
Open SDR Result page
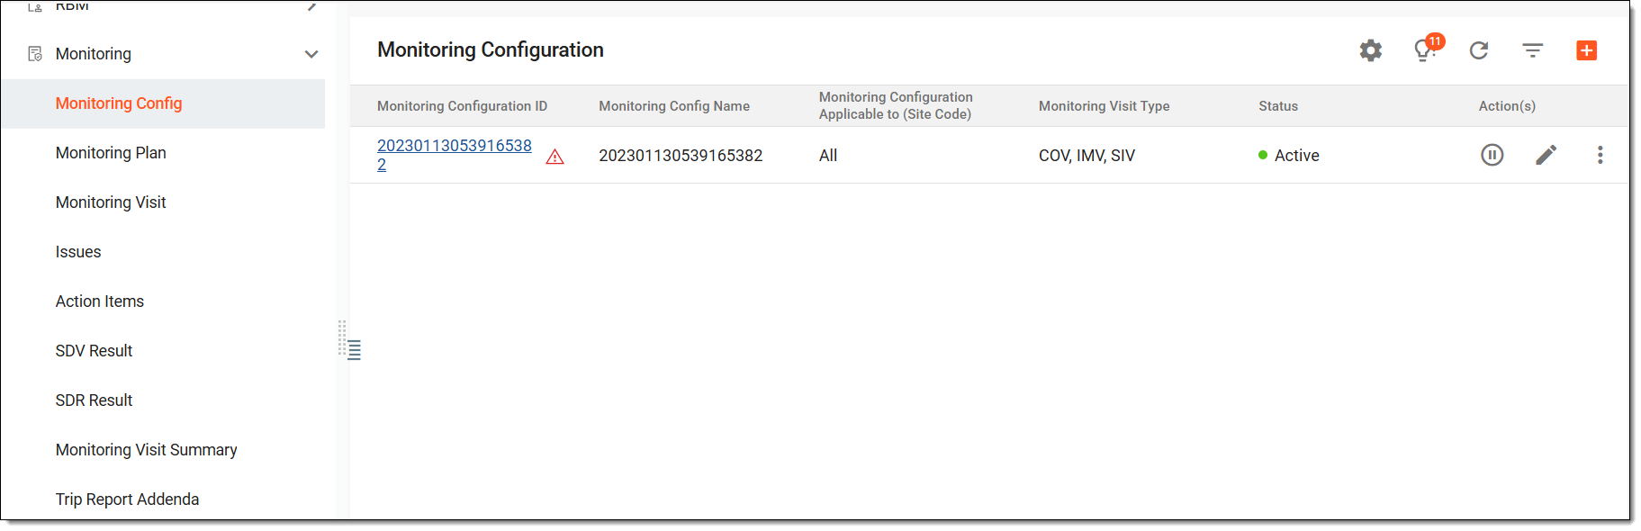pyautogui.click(x=94, y=400)
